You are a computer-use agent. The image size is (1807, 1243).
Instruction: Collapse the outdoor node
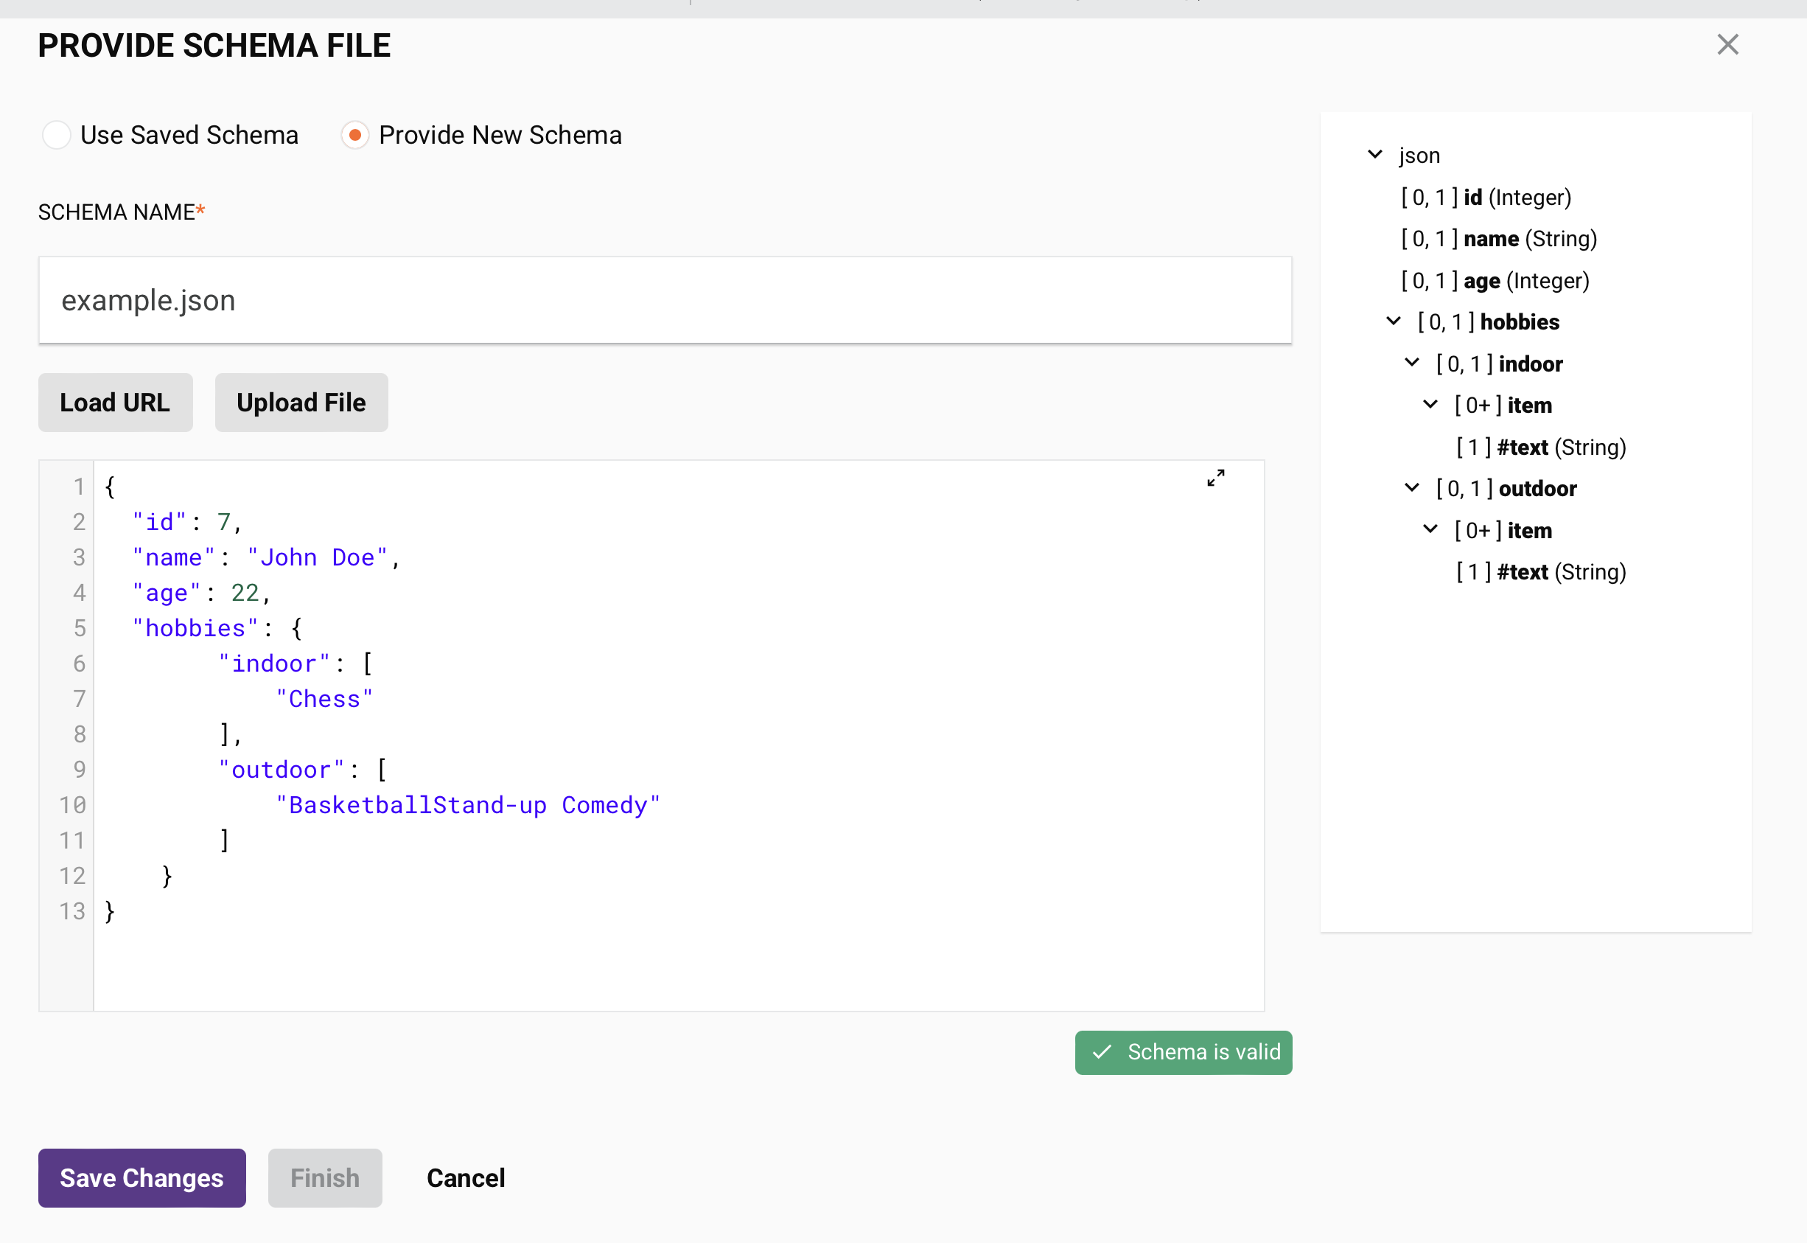1411,487
